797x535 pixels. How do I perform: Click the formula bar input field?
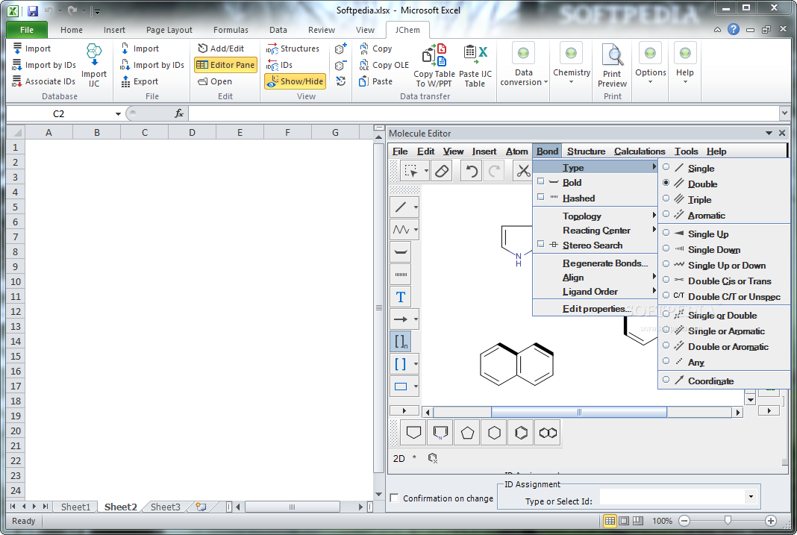[x=483, y=113]
